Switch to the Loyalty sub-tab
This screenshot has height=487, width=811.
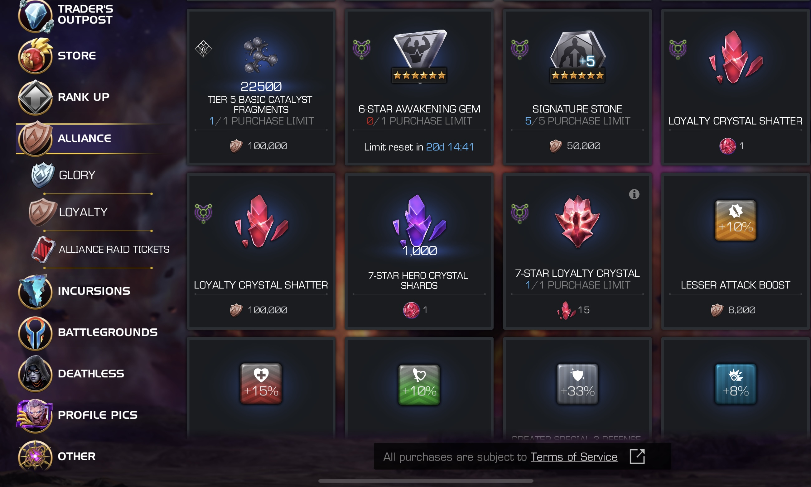tap(83, 212)
